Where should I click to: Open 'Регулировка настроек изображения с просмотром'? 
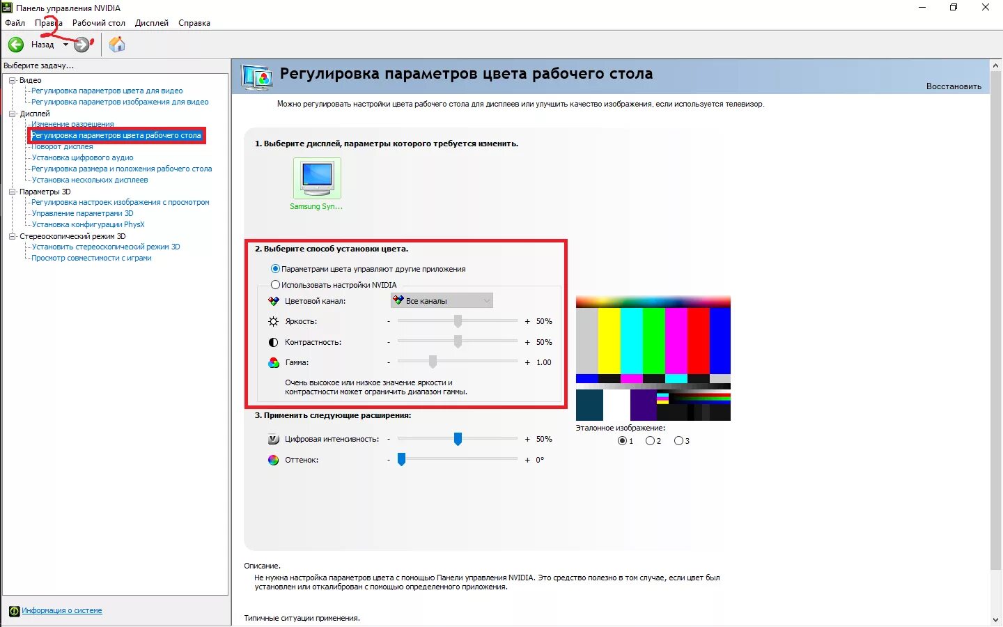tap(120, 202)
